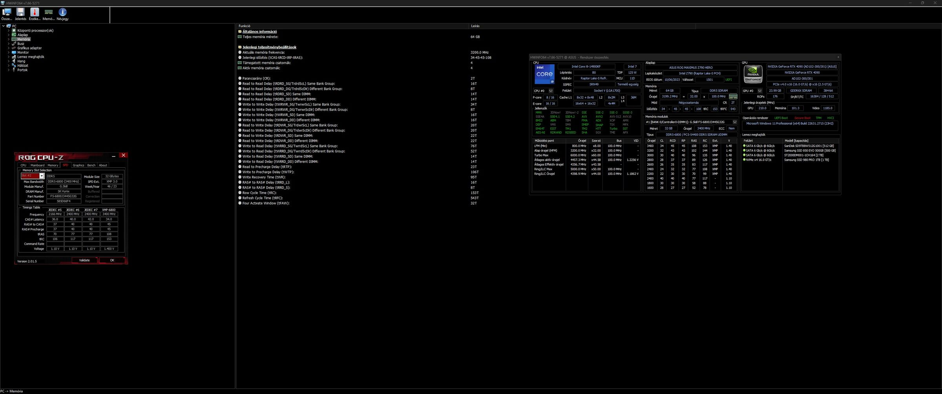
Task: Select the Hálózat tree item
Action: click(x=23, y=65)
